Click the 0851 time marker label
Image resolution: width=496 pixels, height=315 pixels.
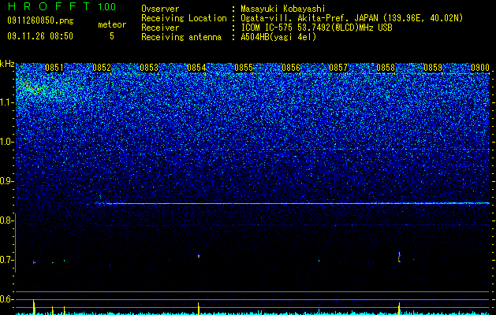point(54,68)
